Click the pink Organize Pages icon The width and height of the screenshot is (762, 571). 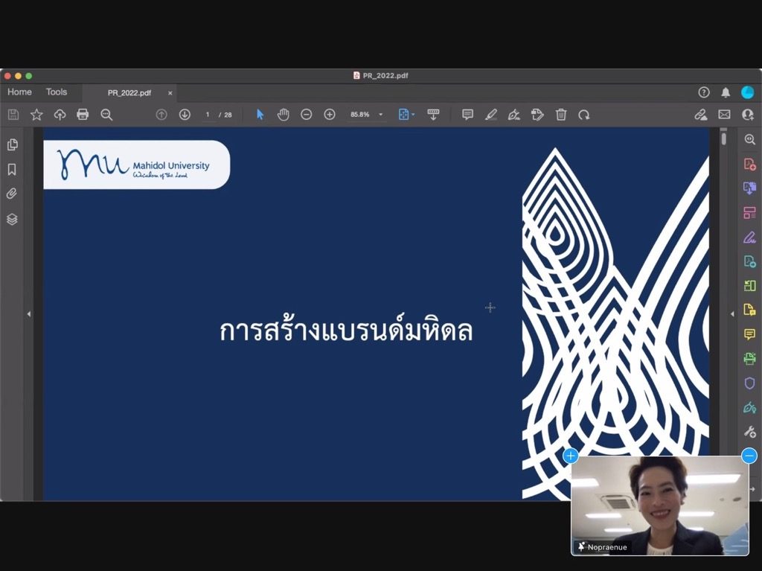coord(749,213)
